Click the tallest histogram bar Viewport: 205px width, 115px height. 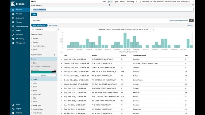point(125,41)
